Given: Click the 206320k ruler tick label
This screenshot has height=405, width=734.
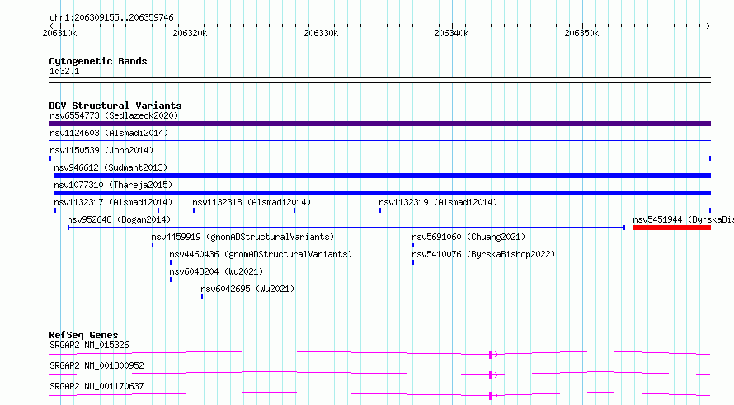Looking at the screenshot, I should [190, 33].
